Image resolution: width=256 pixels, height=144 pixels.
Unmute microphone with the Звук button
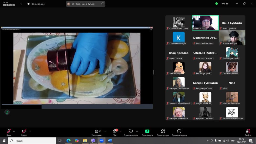(9, 132)
